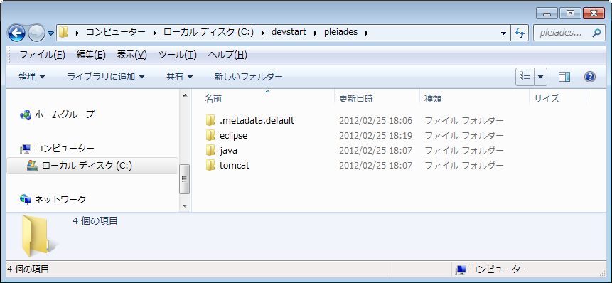Click the .metadata.default folder icon
This screenshot has width=612, height=283.
click(211, 120)
